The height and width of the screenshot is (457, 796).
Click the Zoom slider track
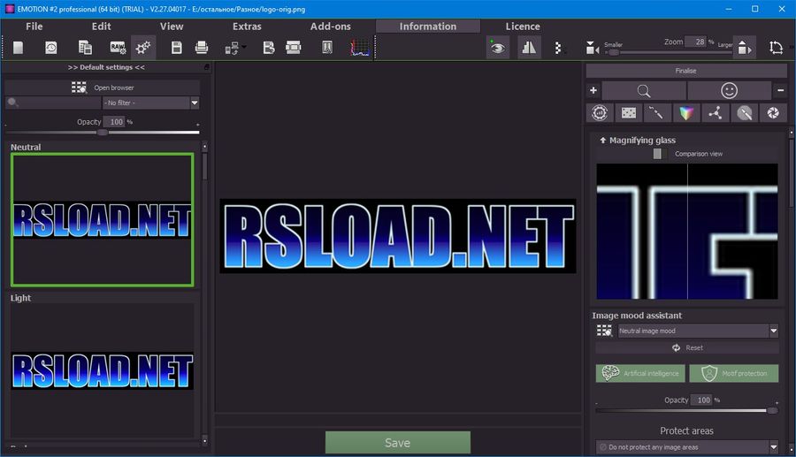tap(672, 52)
